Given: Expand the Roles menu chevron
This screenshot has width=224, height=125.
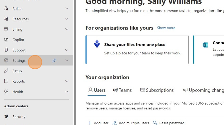Looking at the screenshot, I should pyautogui.click(x=67, y=8).
